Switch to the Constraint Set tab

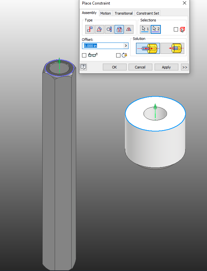coord(148,13)
